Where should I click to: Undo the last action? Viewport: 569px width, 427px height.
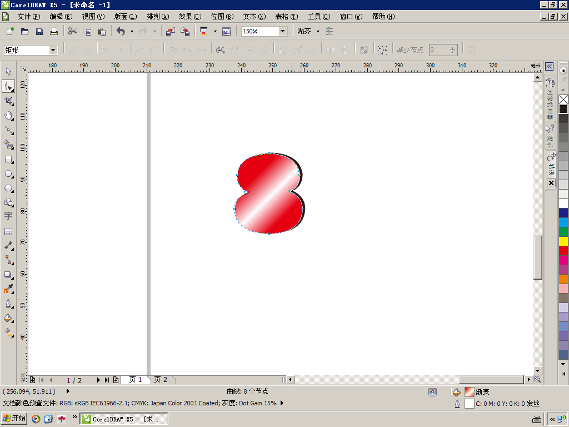click(121, 31)
